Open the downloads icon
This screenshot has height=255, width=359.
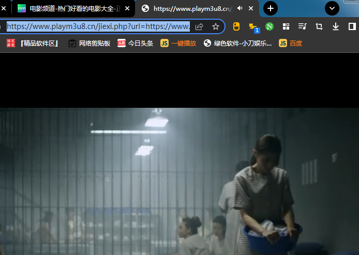pos(336,26)
